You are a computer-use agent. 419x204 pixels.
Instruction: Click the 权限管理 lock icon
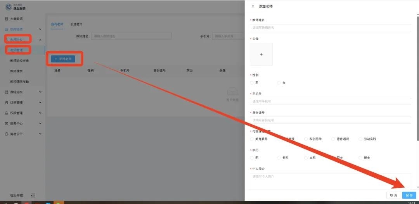tap(6, 113)
